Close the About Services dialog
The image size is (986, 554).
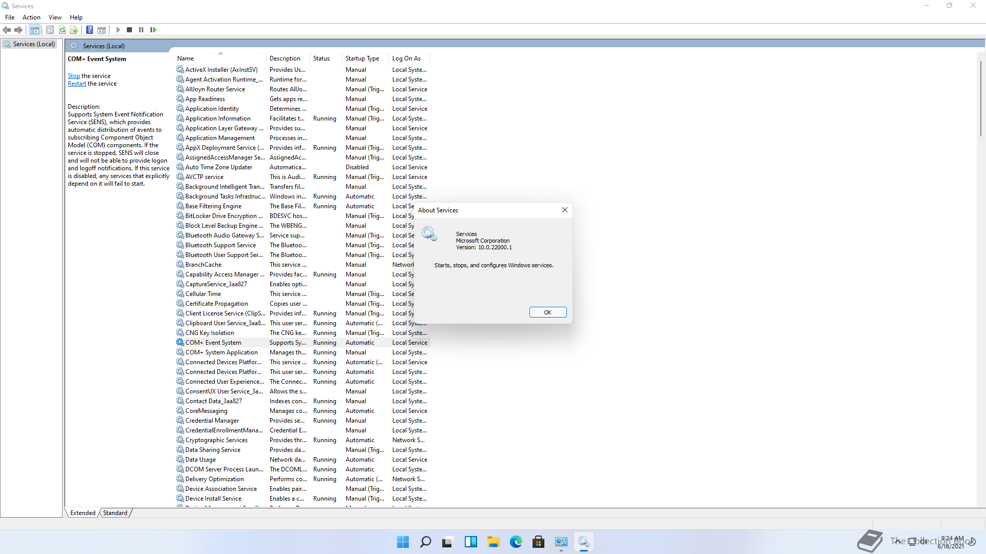[564, 210]
